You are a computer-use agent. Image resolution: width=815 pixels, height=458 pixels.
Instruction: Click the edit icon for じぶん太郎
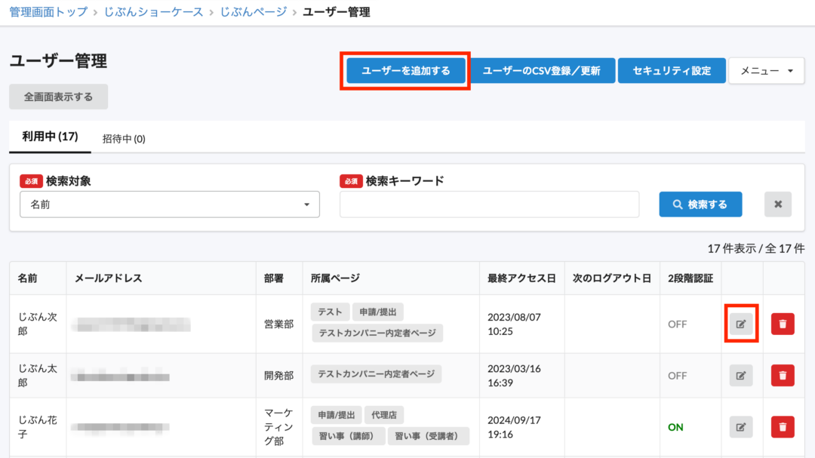click(x=740, y=375)
